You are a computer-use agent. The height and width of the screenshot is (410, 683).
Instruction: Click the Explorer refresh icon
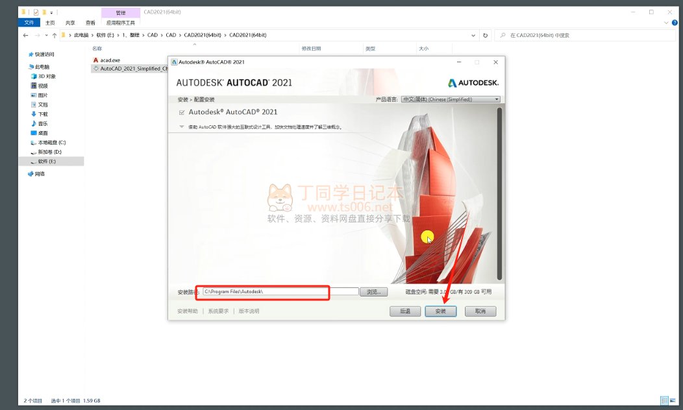485,35
